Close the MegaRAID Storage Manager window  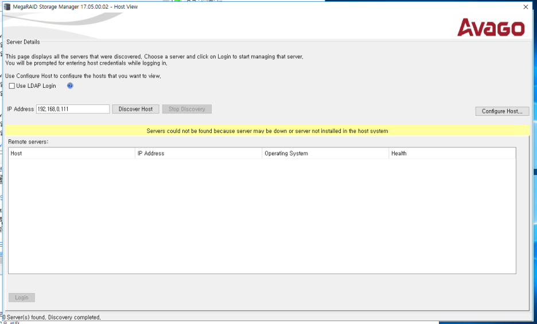[x=526, y=7]
